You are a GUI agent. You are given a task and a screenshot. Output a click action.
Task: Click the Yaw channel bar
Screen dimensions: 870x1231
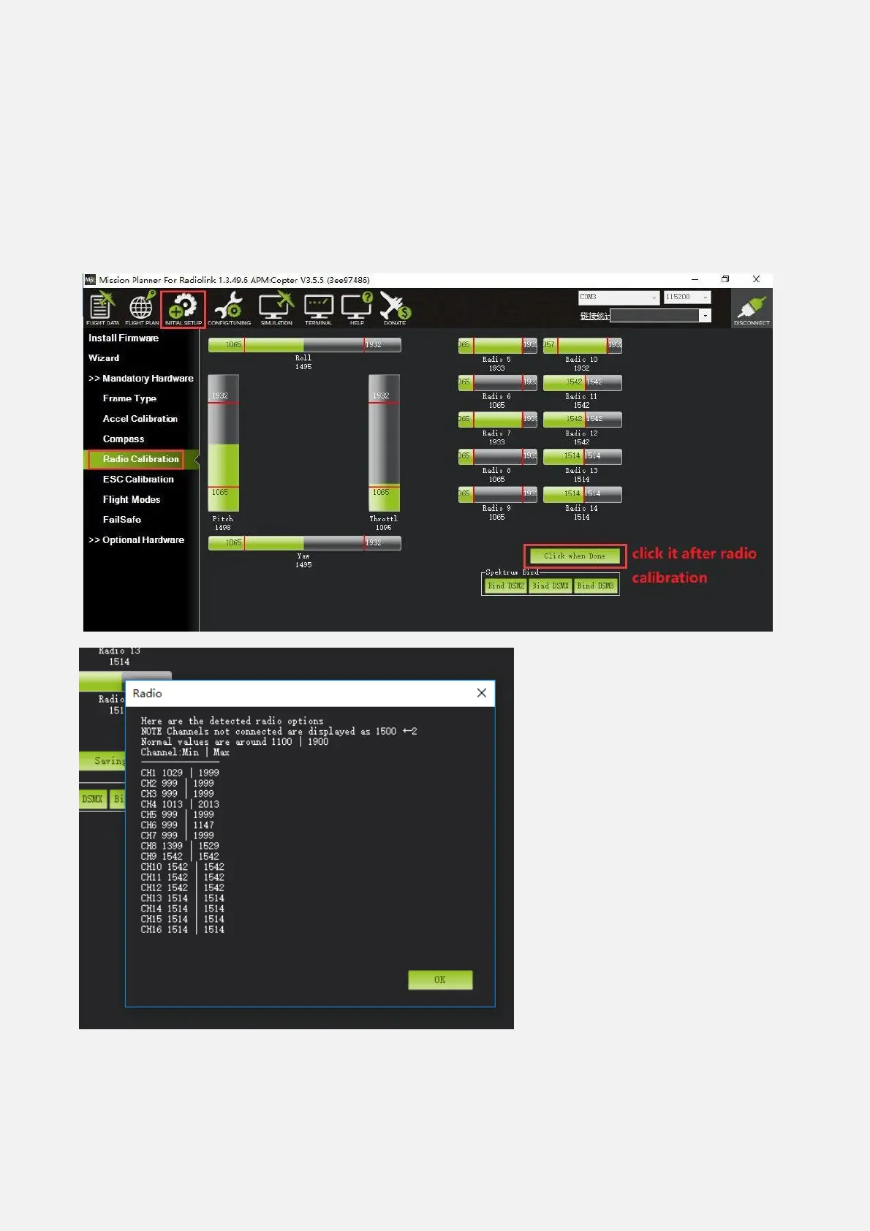click(304, 543)
